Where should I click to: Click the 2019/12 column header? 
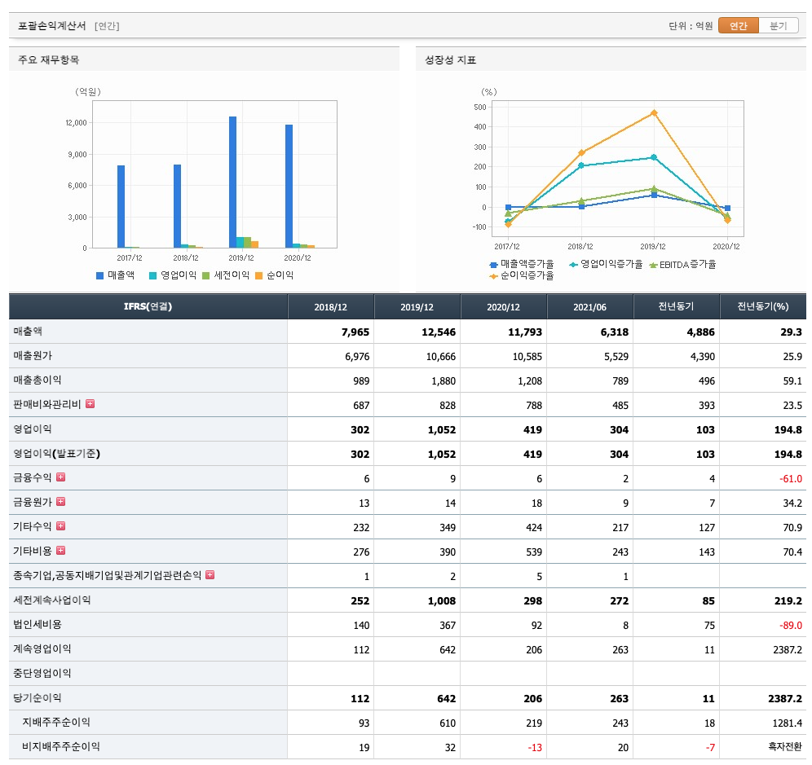point(417,307)
